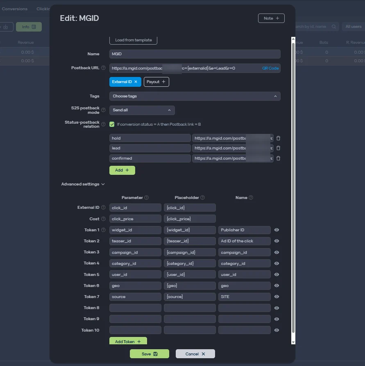
Task: Cancel editing the MGID source
Action: point(195,354)
